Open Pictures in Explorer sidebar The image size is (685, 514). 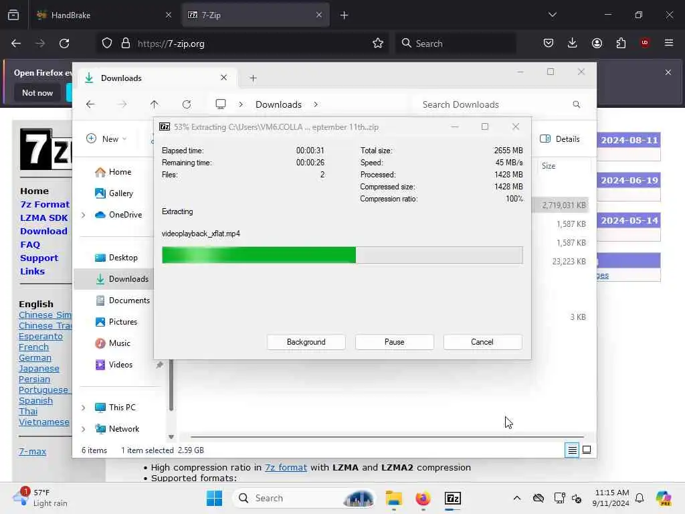[x=116, y=322]
